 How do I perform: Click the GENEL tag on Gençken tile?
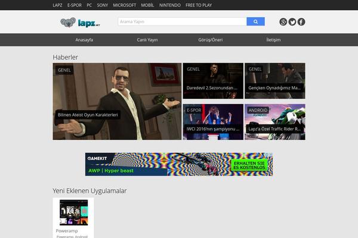click(x=255, y=69)
